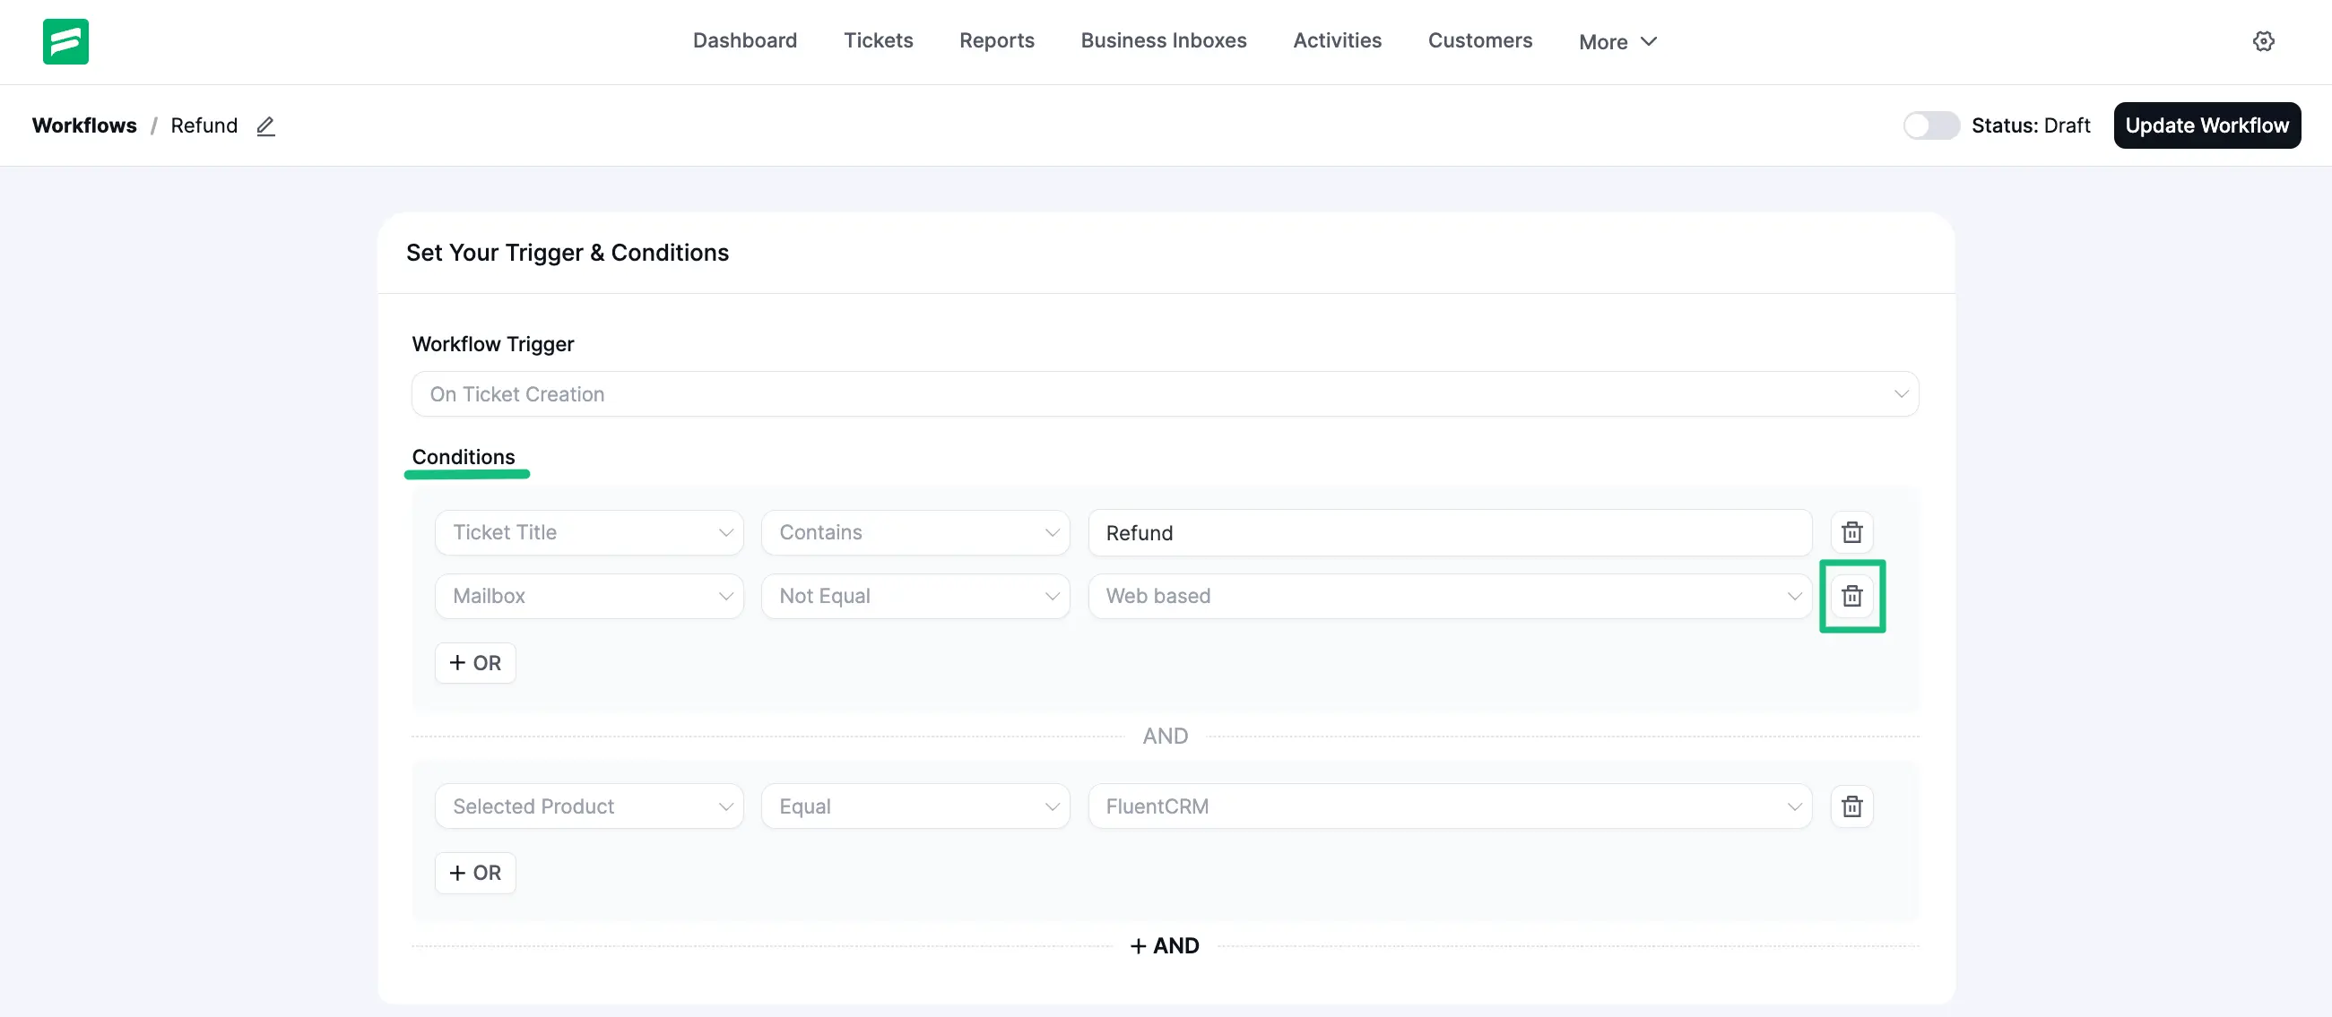Screen dimensions: 2332x1017
Task: Open the Web based mailbox dropdown
Action: (1449, 596)
